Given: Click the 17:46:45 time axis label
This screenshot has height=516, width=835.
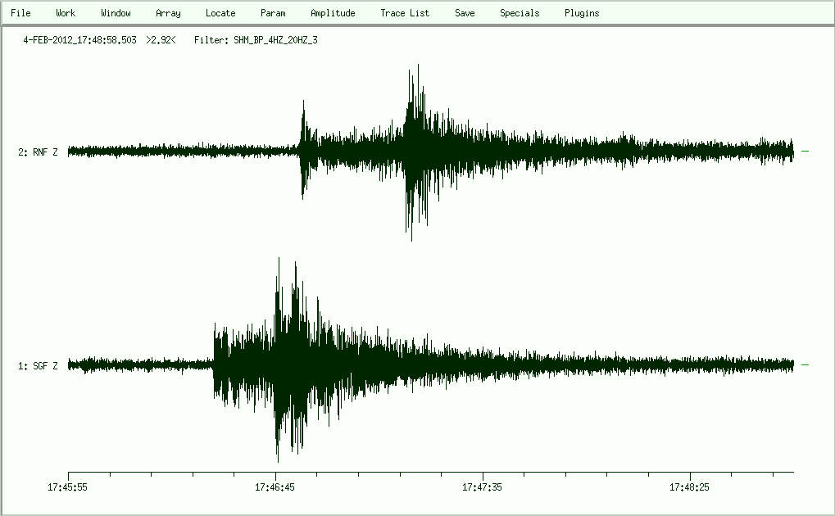Looking at the screenshot, I should pyautogui.click(x=275, y=487).
